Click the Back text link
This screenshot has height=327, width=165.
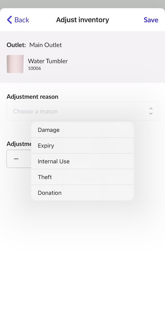coord(22,20)
